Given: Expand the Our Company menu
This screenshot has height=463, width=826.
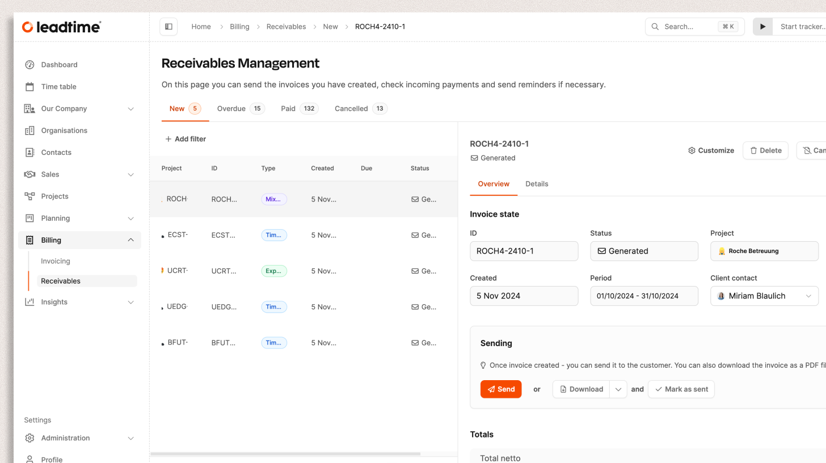Looking at the screenshot, I should pos(130,109).
